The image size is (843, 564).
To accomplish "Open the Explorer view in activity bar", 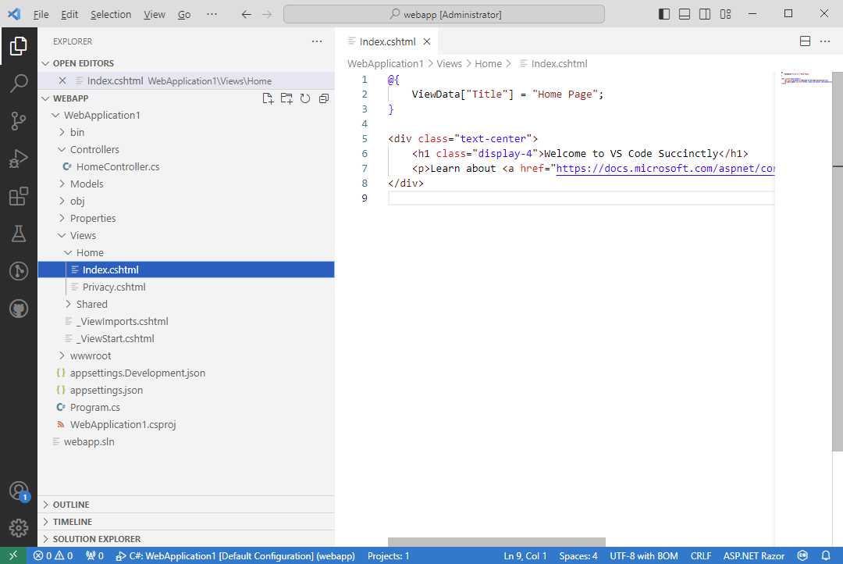I will 18,46.
